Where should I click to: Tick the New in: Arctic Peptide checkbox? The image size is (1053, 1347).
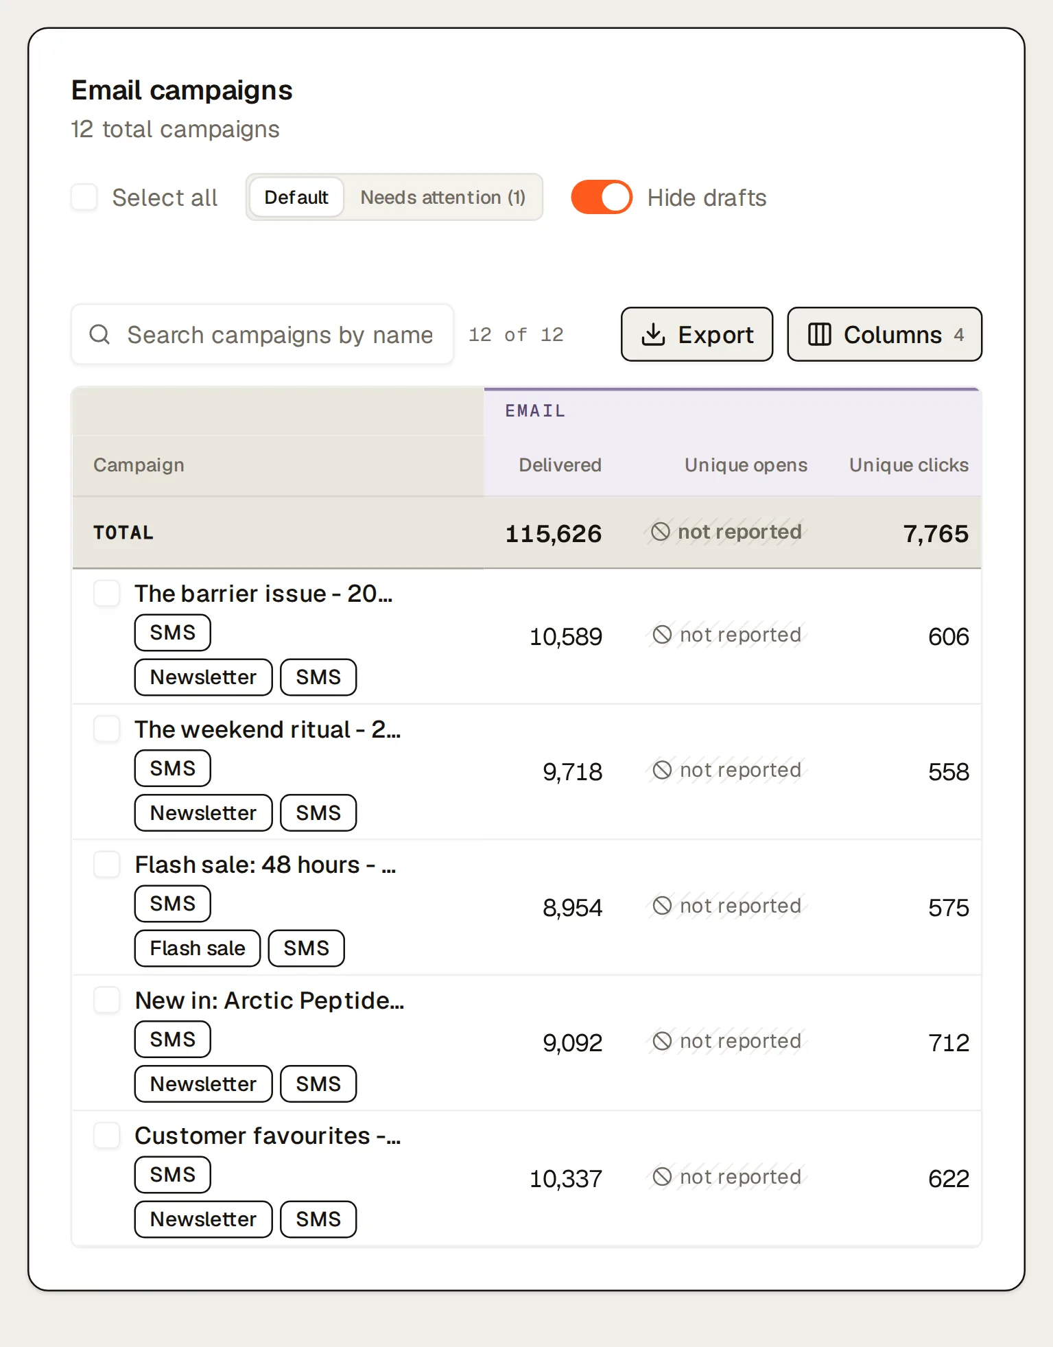click(x=107, y=1000)
